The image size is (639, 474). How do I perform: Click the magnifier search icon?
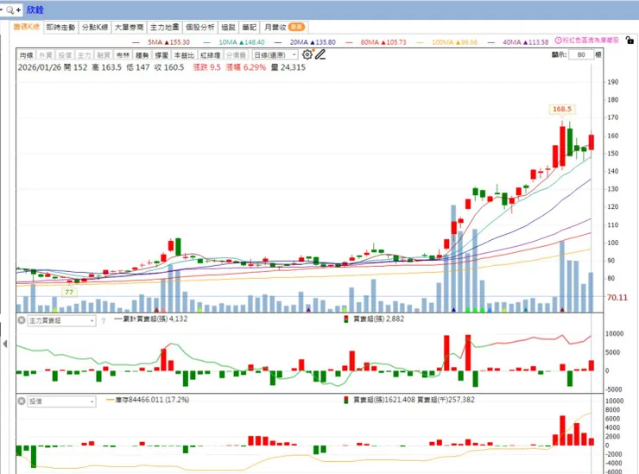tap(9, 9)
